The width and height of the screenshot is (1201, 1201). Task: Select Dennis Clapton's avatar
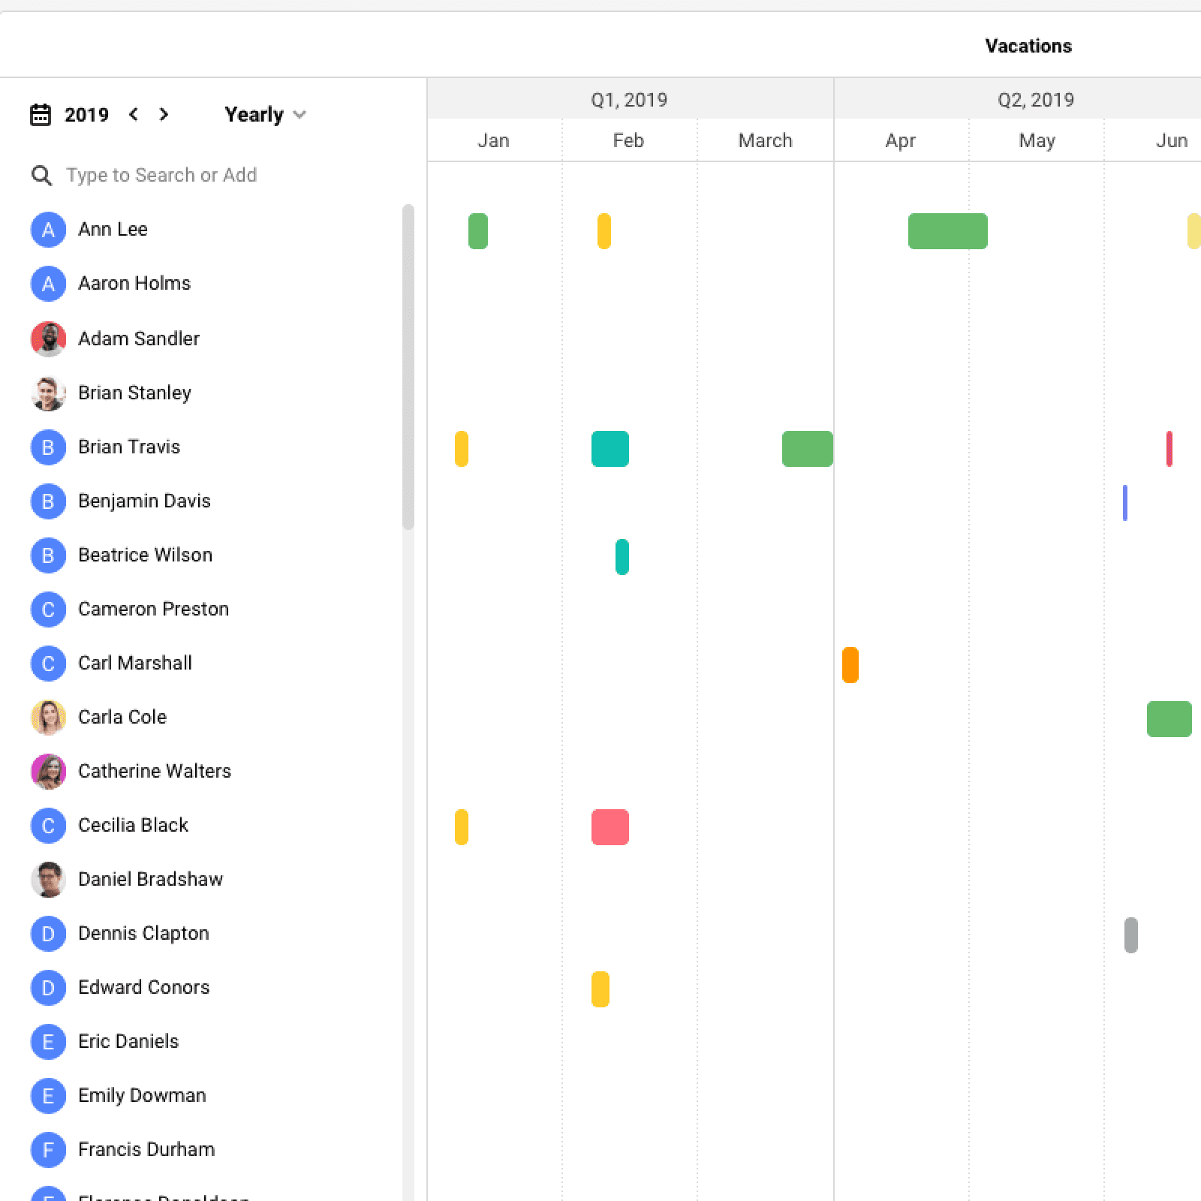coord(48,934)
